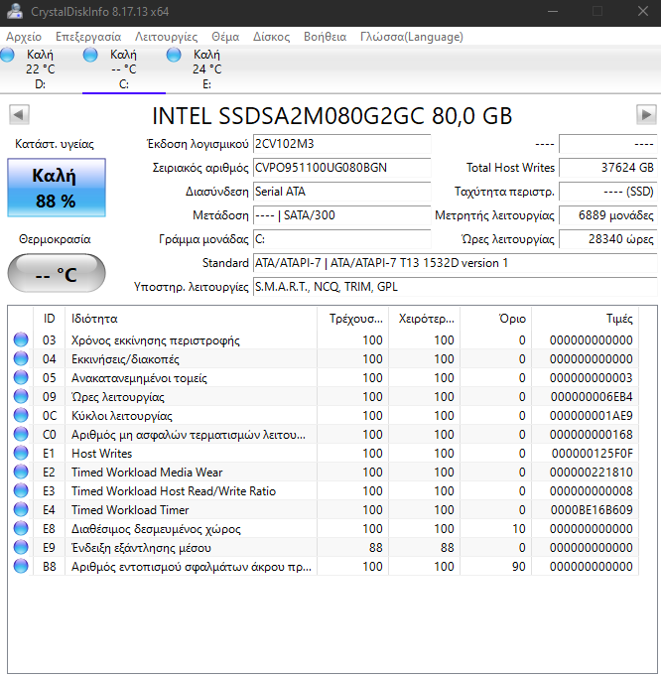Click status orb of attribute 05
The height and width of the screenshot is (677, 661).
tap(21, 377)
